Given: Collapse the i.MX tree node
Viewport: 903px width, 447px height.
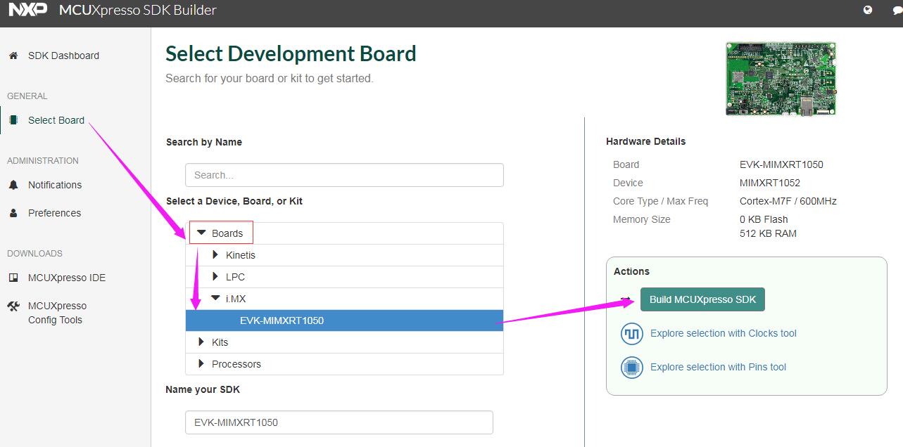Looking at the screenshot, I should pos(215,298).
